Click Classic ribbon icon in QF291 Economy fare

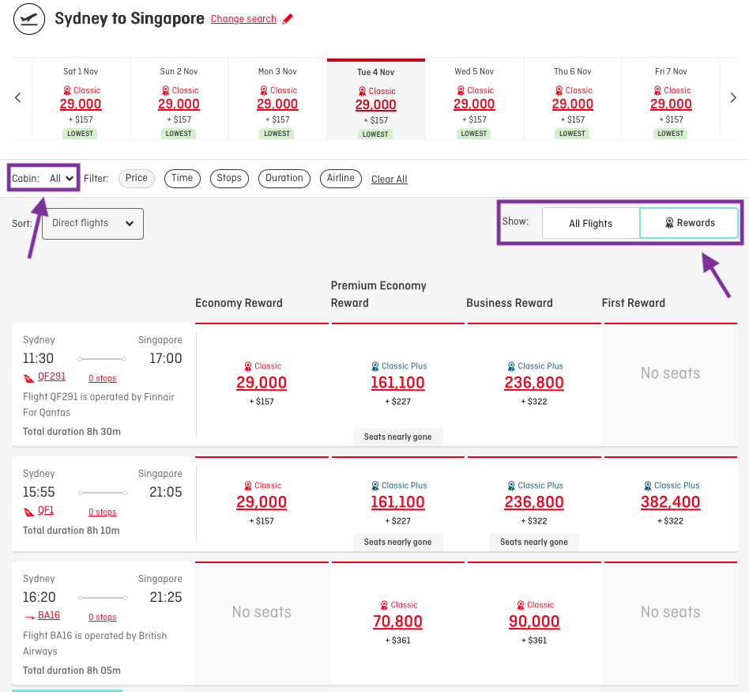pos(248,366)
